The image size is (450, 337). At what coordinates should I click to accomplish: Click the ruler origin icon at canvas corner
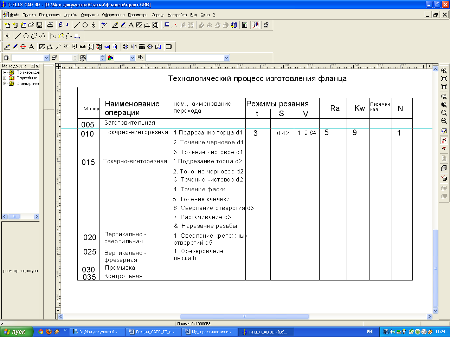58,66
